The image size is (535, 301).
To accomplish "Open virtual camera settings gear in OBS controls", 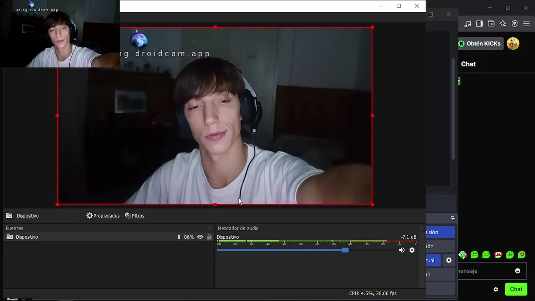I will (x=449, y=260).
